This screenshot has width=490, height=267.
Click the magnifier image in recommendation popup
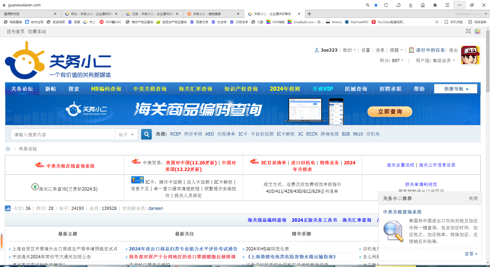pyautogui.click(x=394, y=231)
